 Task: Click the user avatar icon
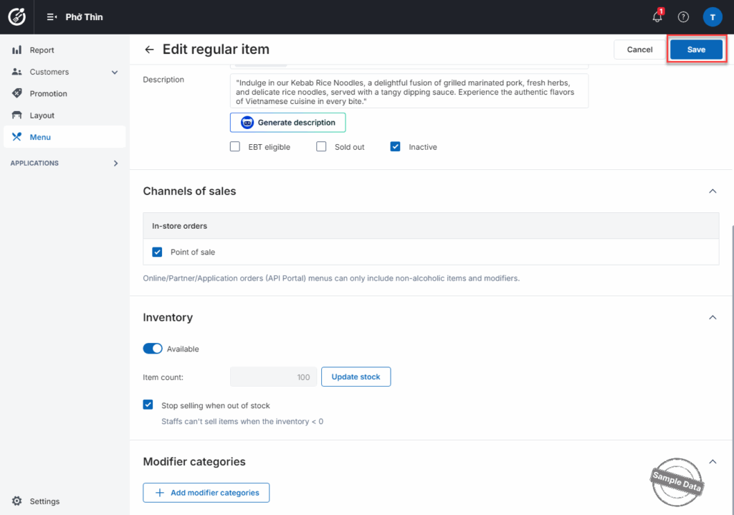tap(712, 17)
